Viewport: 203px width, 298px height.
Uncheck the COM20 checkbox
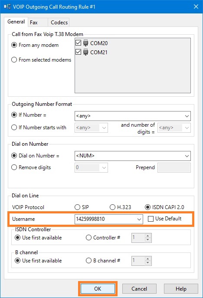coord(79,43)
